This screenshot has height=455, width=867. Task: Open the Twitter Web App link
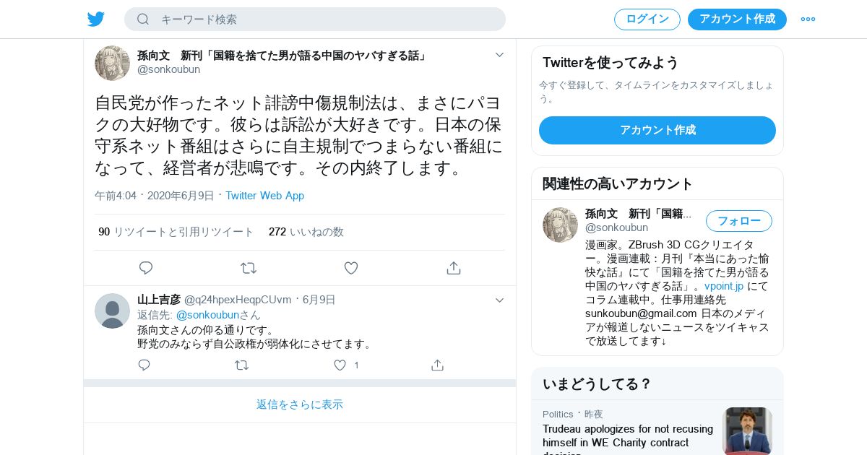264,196
